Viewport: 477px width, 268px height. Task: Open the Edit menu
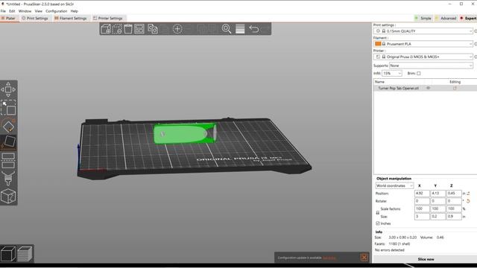pos(12,11)
